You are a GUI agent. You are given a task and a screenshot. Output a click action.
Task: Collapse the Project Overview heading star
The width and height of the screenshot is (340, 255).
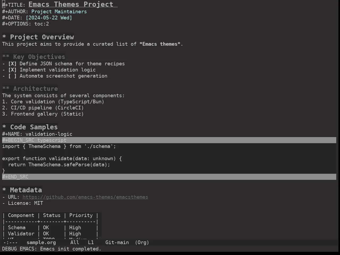4,37
